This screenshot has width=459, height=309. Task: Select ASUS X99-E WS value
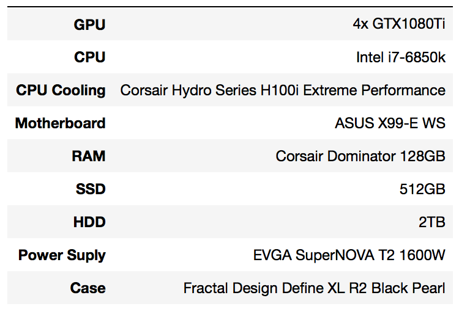tap(390, 123)
